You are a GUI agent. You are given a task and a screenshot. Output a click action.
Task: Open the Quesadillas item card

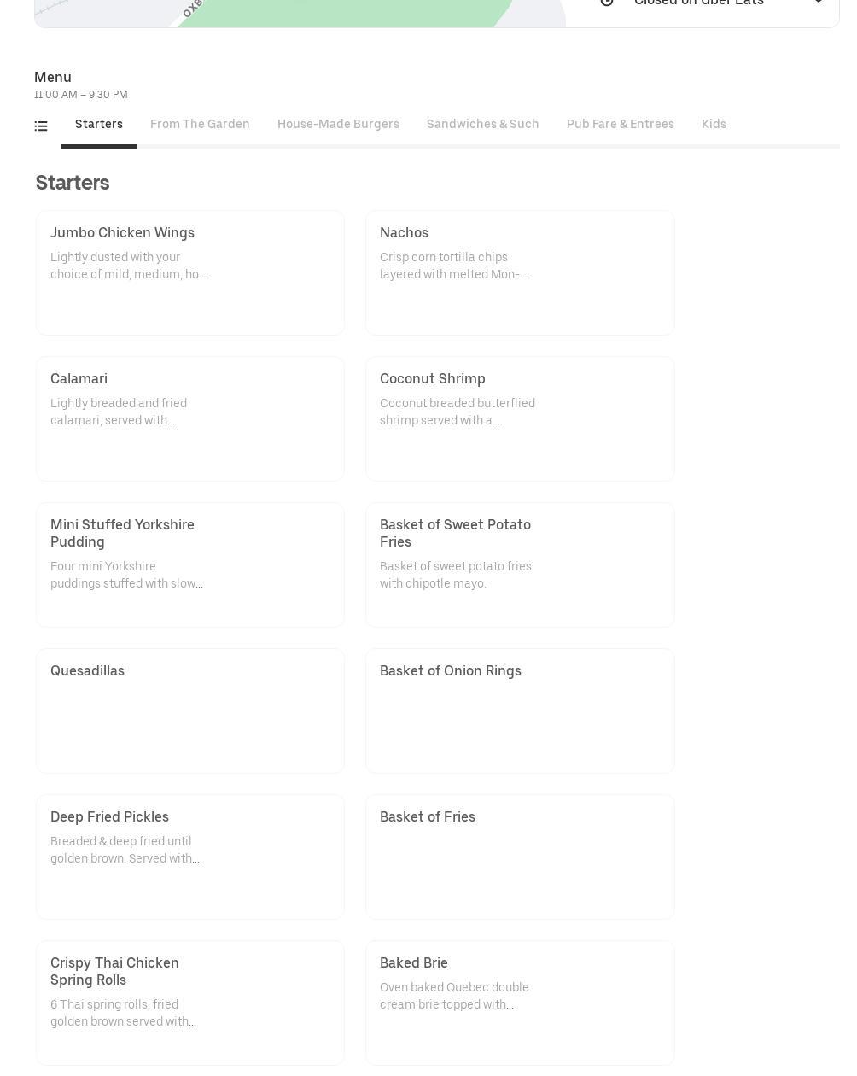190,711
